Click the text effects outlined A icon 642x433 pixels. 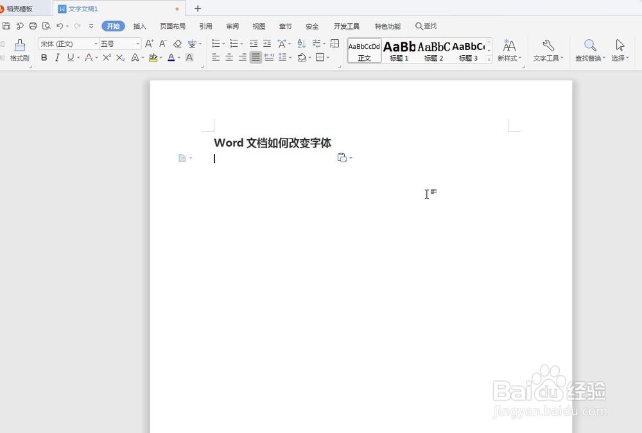[x=135, y=58]
